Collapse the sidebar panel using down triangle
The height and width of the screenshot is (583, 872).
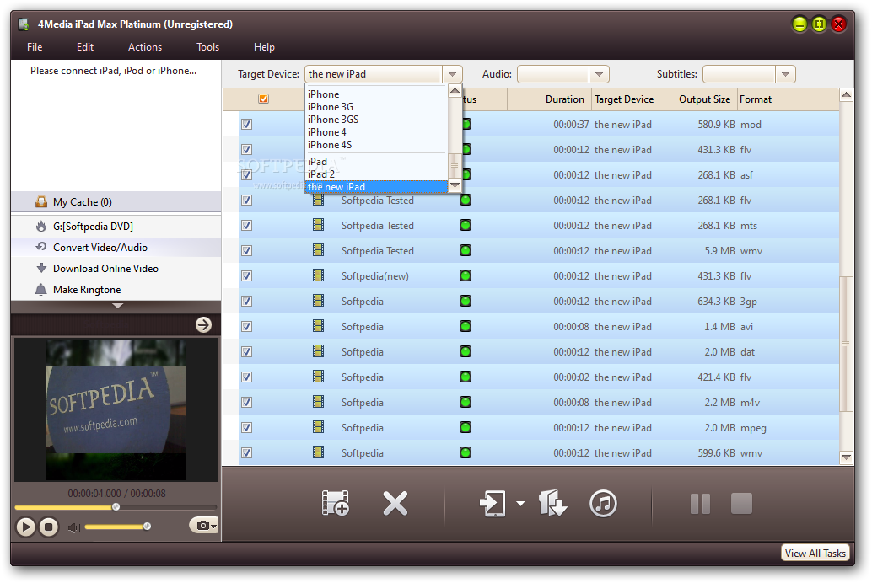coord(117,306)
